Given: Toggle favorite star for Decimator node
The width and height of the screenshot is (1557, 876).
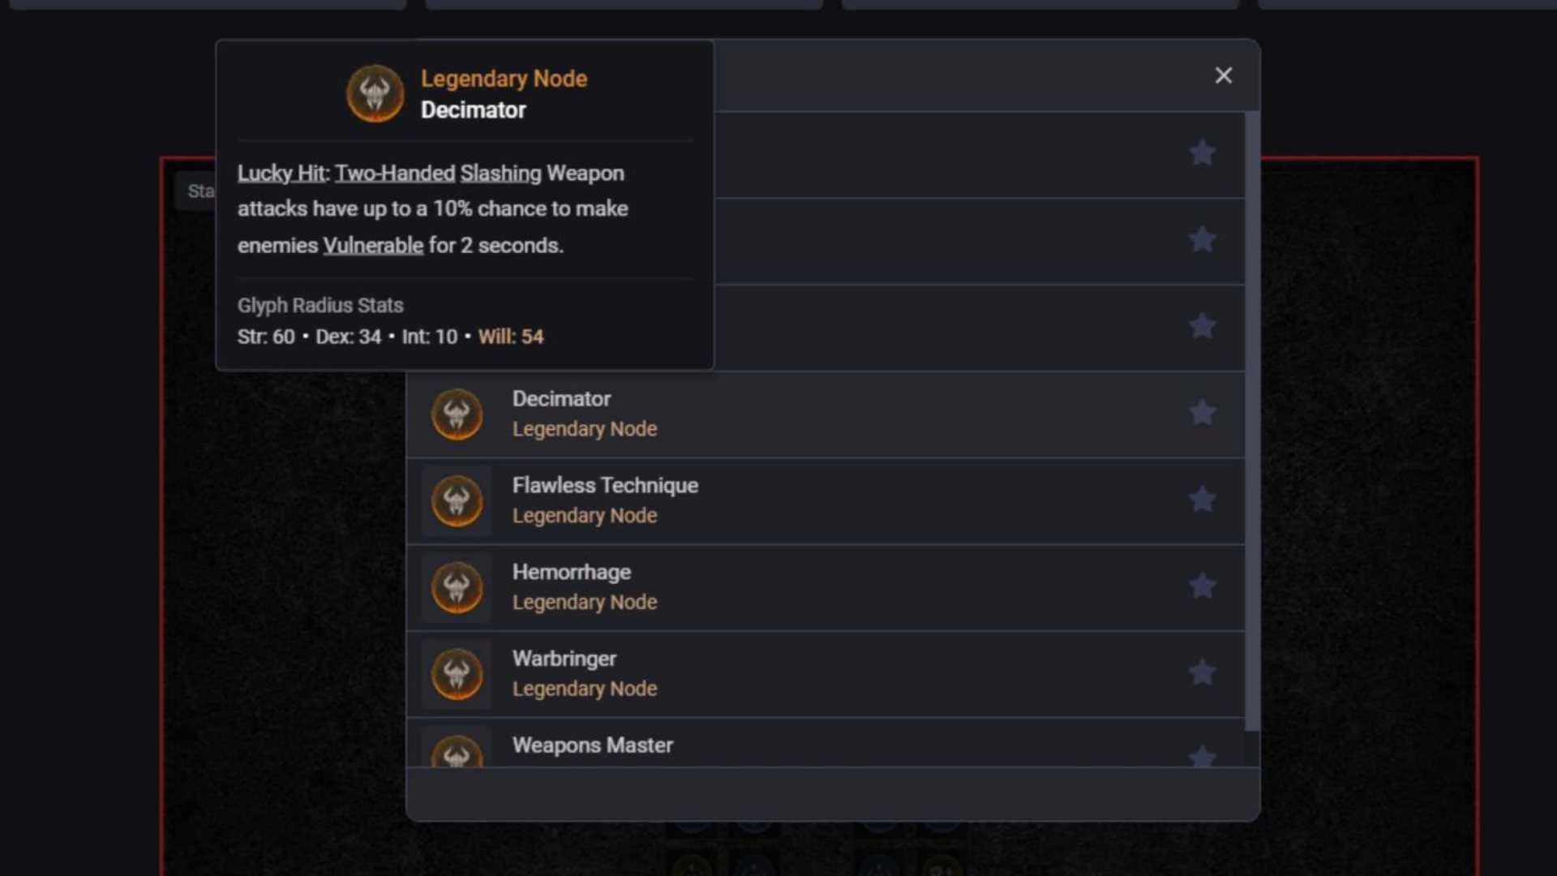Looking at the screenshot, I should [1201, 413].
